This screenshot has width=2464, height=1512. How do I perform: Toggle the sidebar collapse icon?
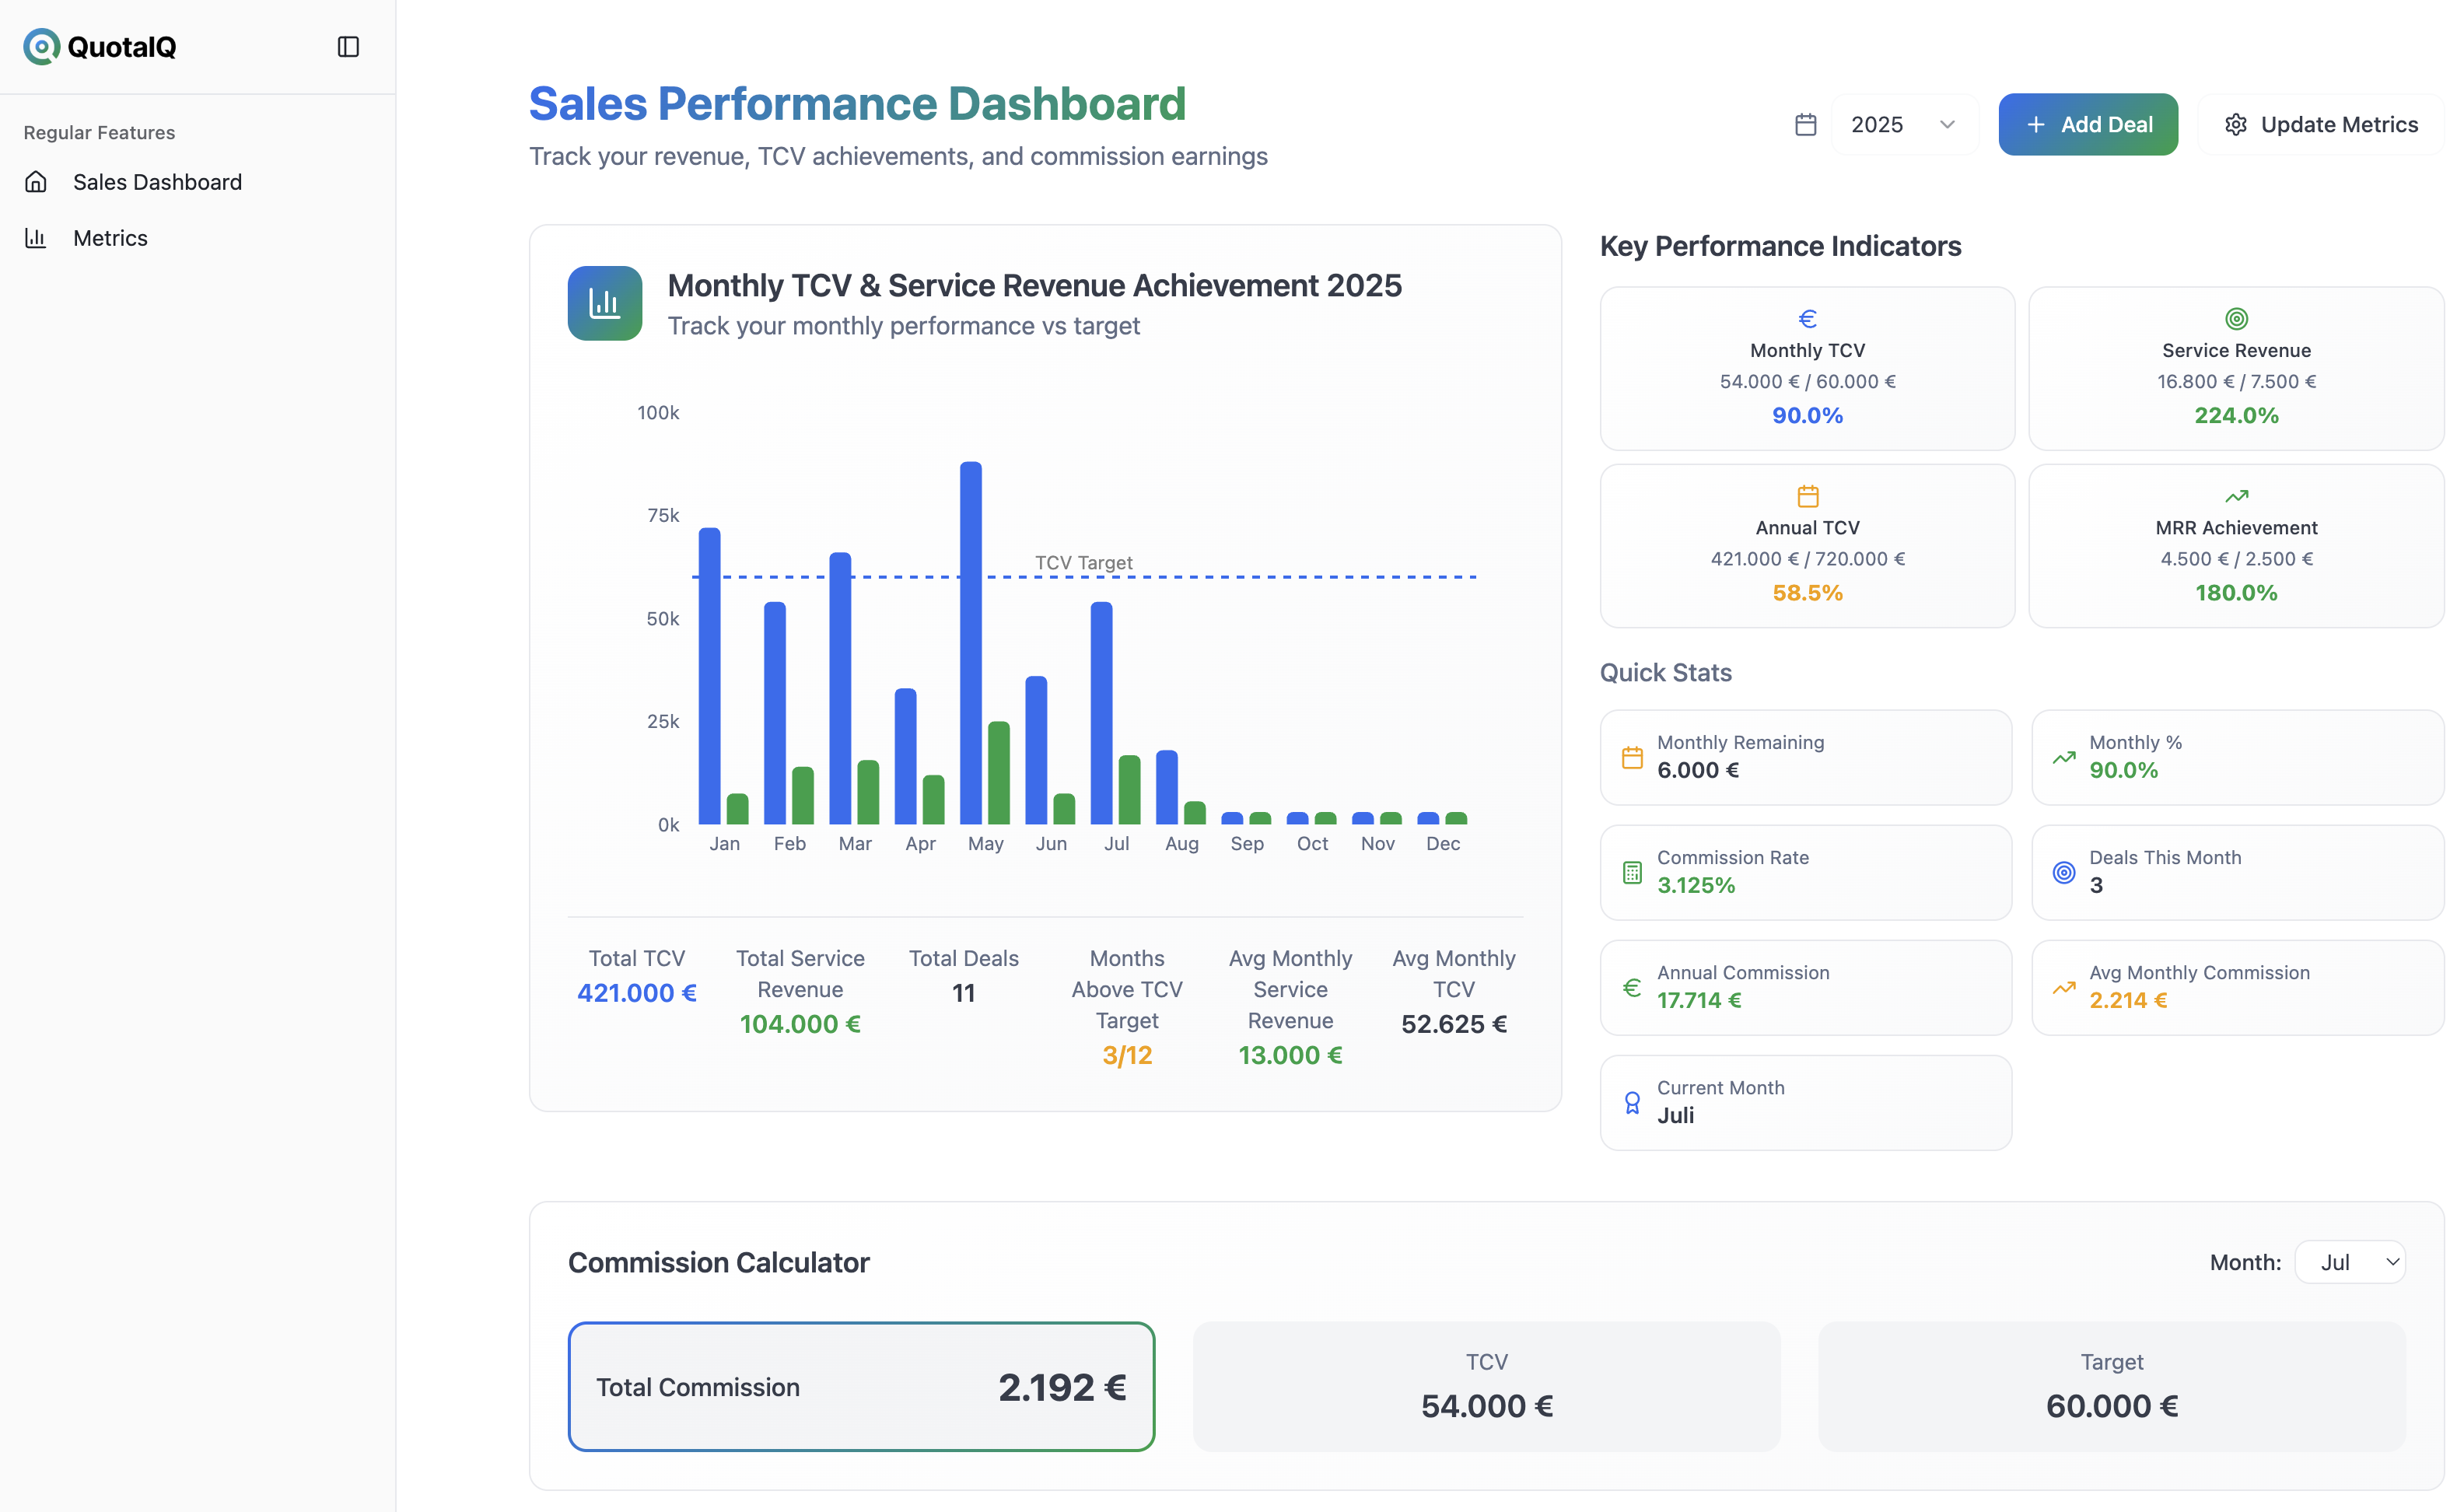point(348,46)
